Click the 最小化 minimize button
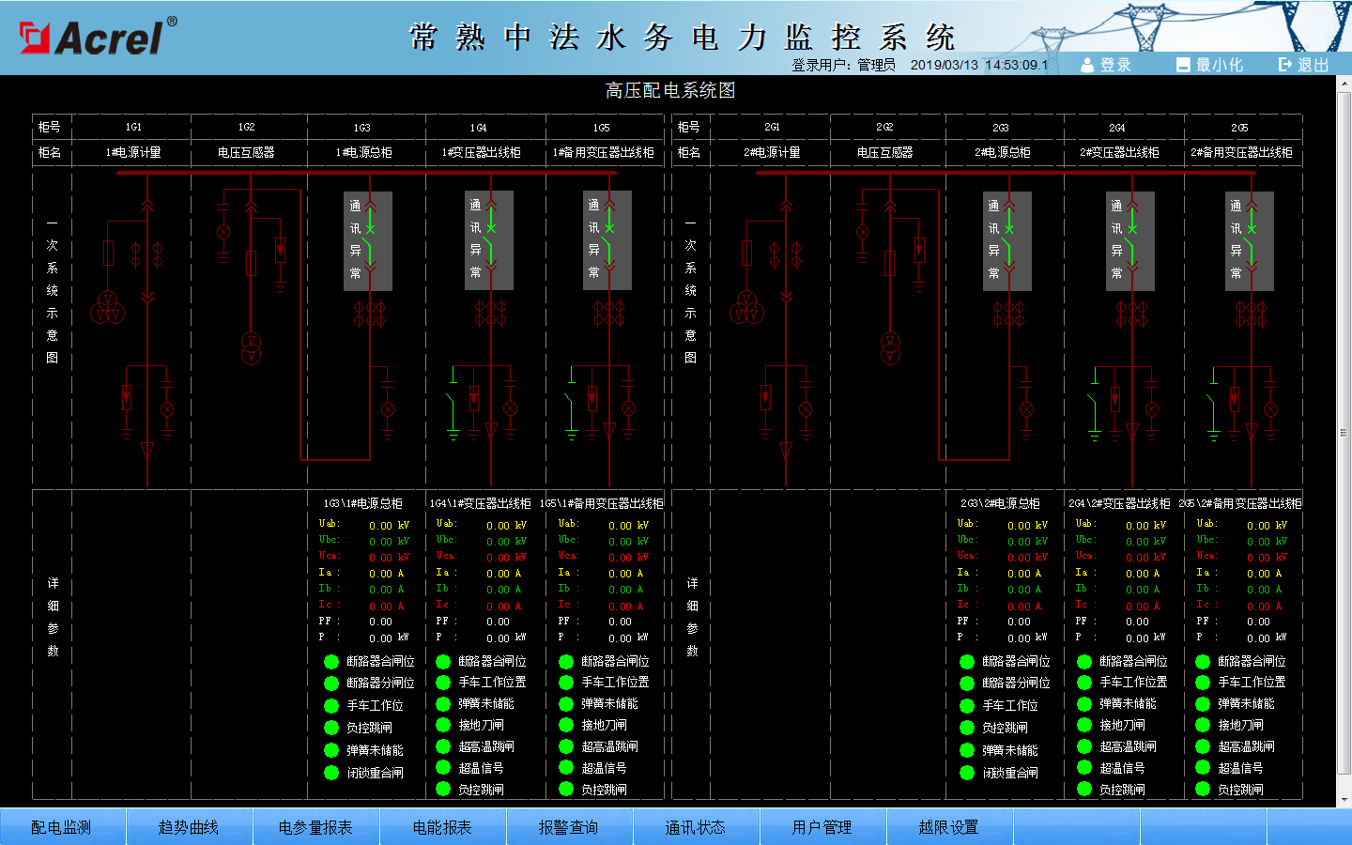 click(1209, 65)
